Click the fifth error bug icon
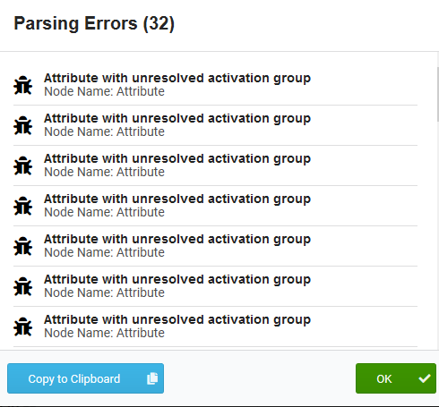 pyautogui.click(x=22, y=246)
